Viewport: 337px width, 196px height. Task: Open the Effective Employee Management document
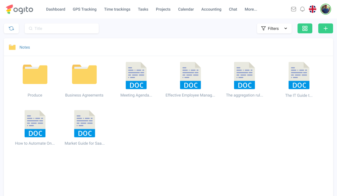coord(190,76)
